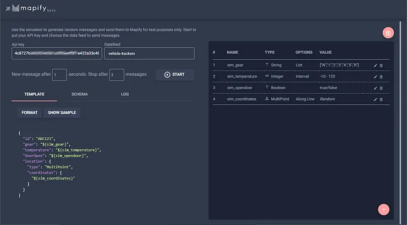Click the seconds interval input
The image size is (407, 225).
[59, 75]
